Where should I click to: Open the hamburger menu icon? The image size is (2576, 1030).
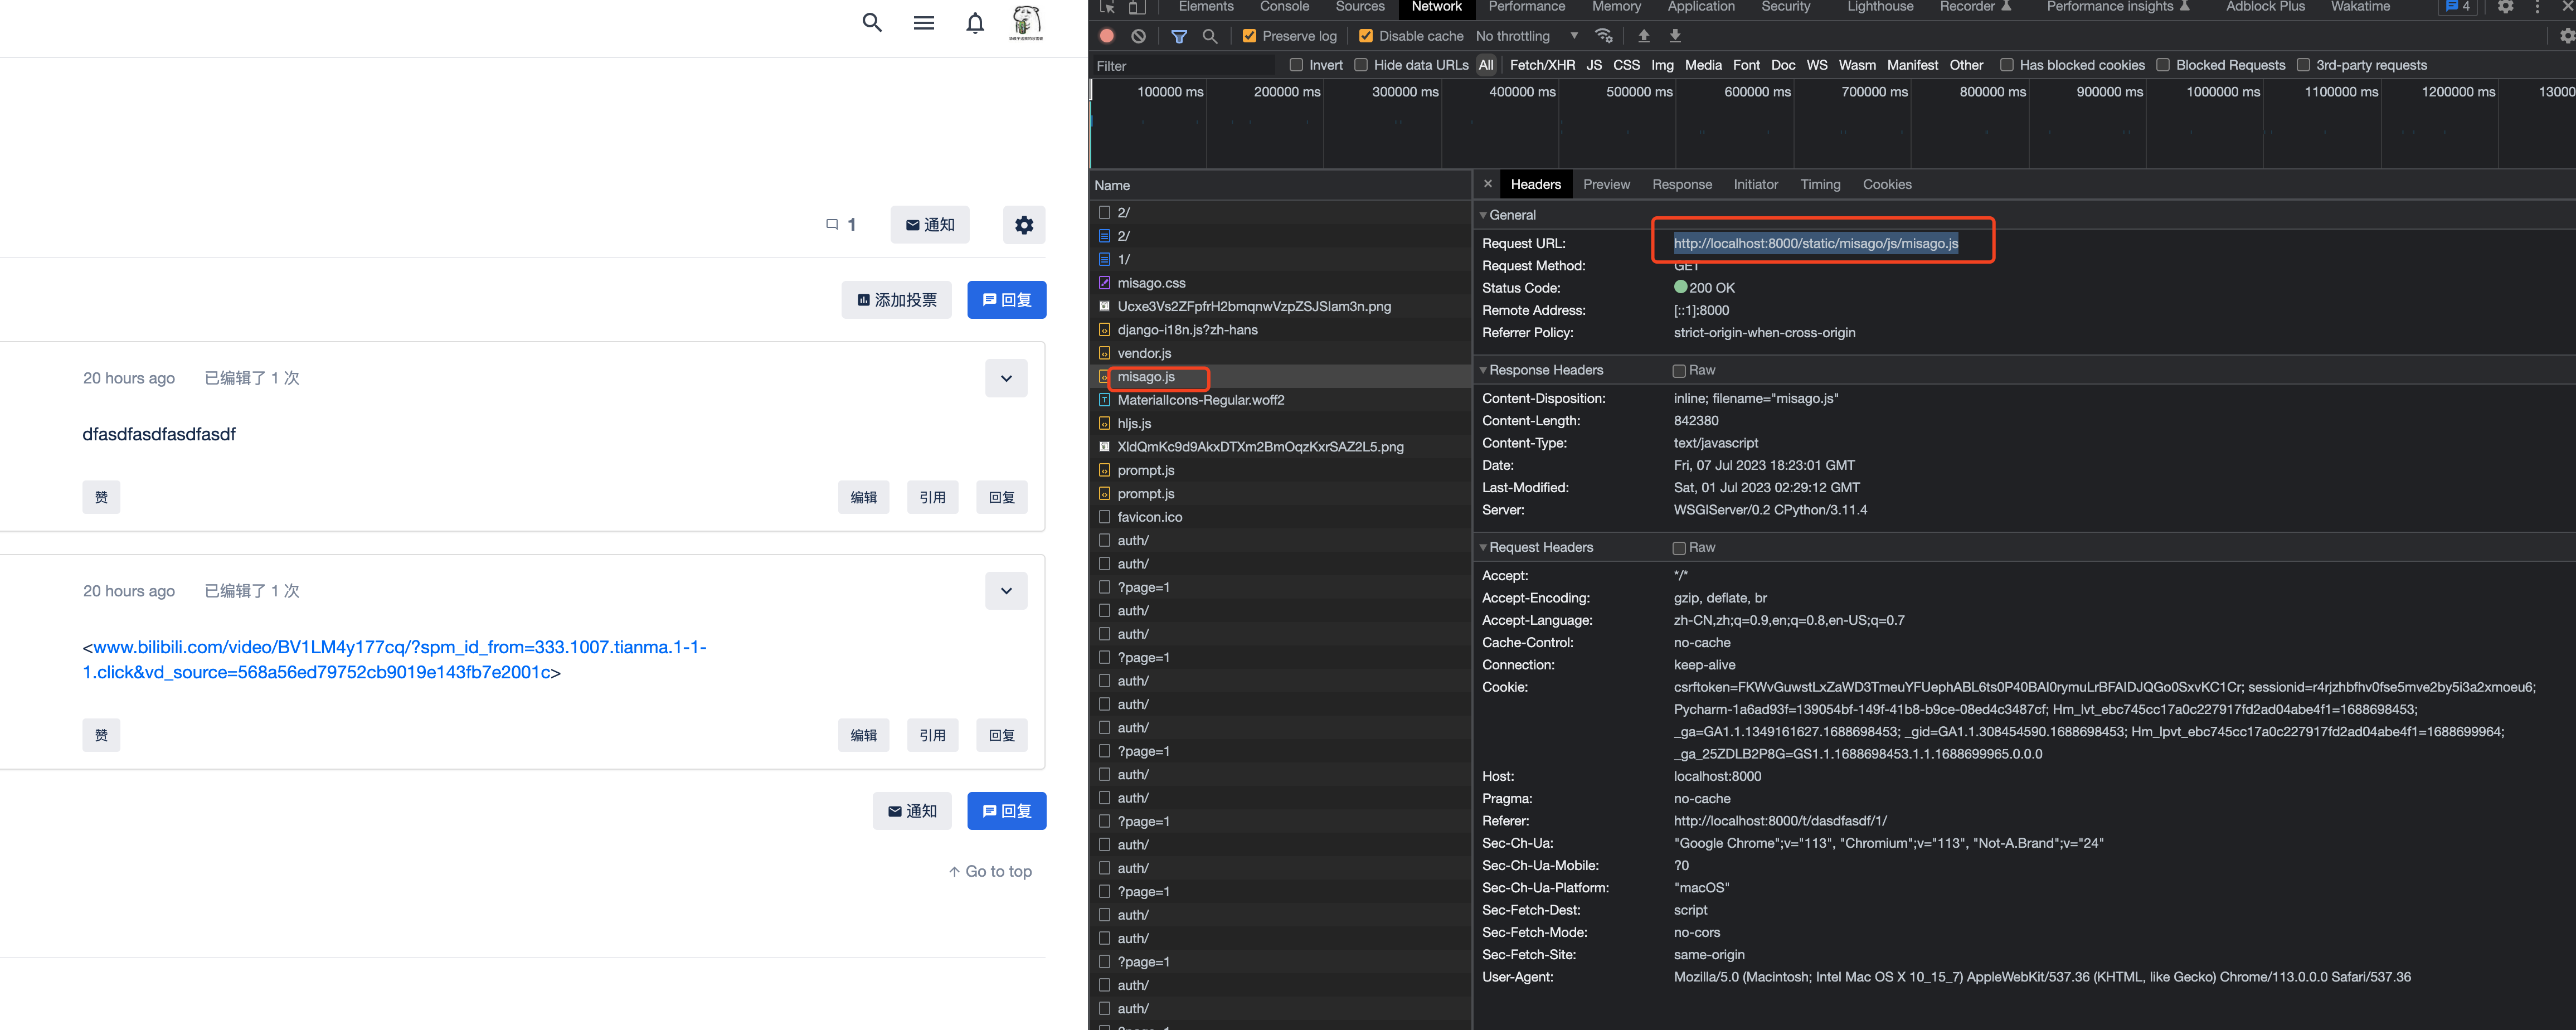[x=923, y=22]
